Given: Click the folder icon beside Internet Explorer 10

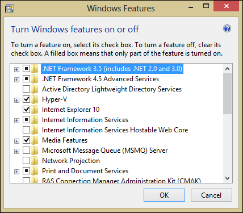Looking at the screenshot, I should (35, 110).
